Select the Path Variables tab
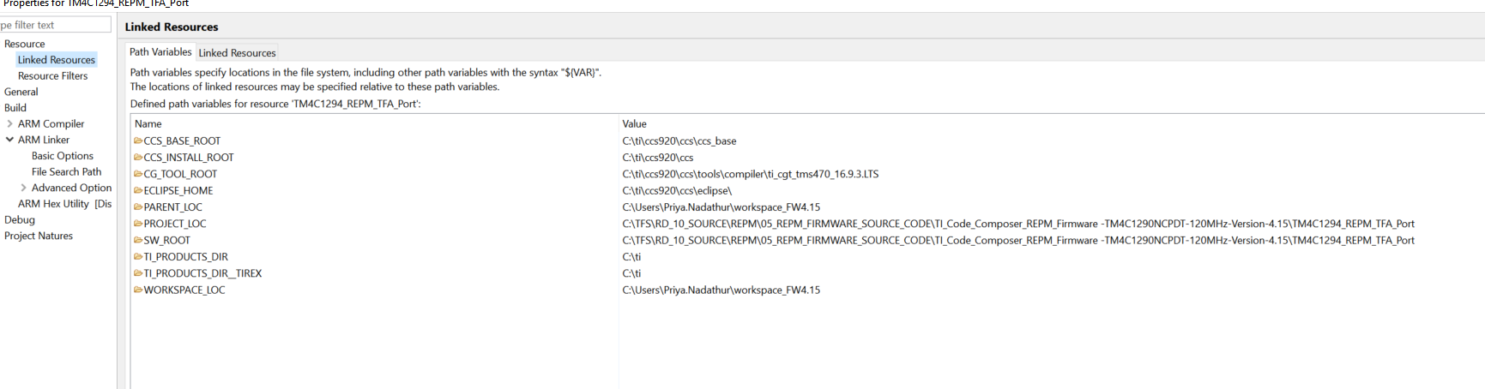The width and height of the screenshot is (1485, 389). pyautogui.click(x=160, y=52)
